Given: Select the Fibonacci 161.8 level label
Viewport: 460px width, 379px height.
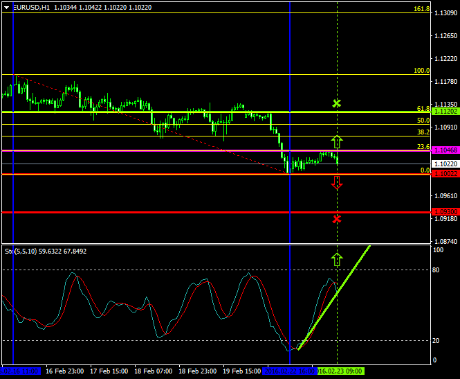Looking at the screenshot, I should click(422, 9).
